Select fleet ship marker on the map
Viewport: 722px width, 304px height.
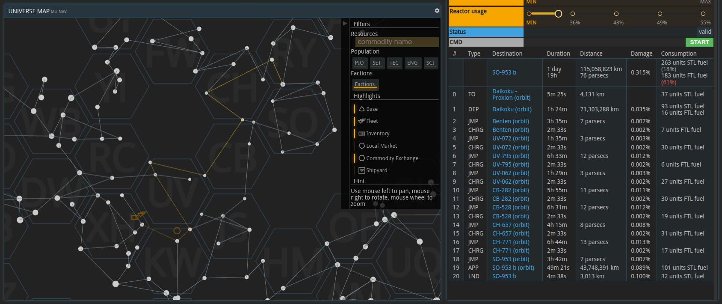142,213
